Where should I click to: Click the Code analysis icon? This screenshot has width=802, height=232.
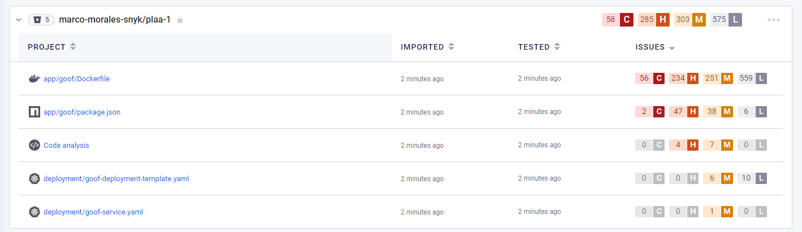click(x=35, y=145)
